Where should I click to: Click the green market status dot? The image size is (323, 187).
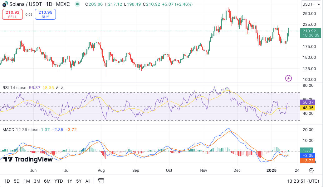pyautogui.click(x=77, y=4)
